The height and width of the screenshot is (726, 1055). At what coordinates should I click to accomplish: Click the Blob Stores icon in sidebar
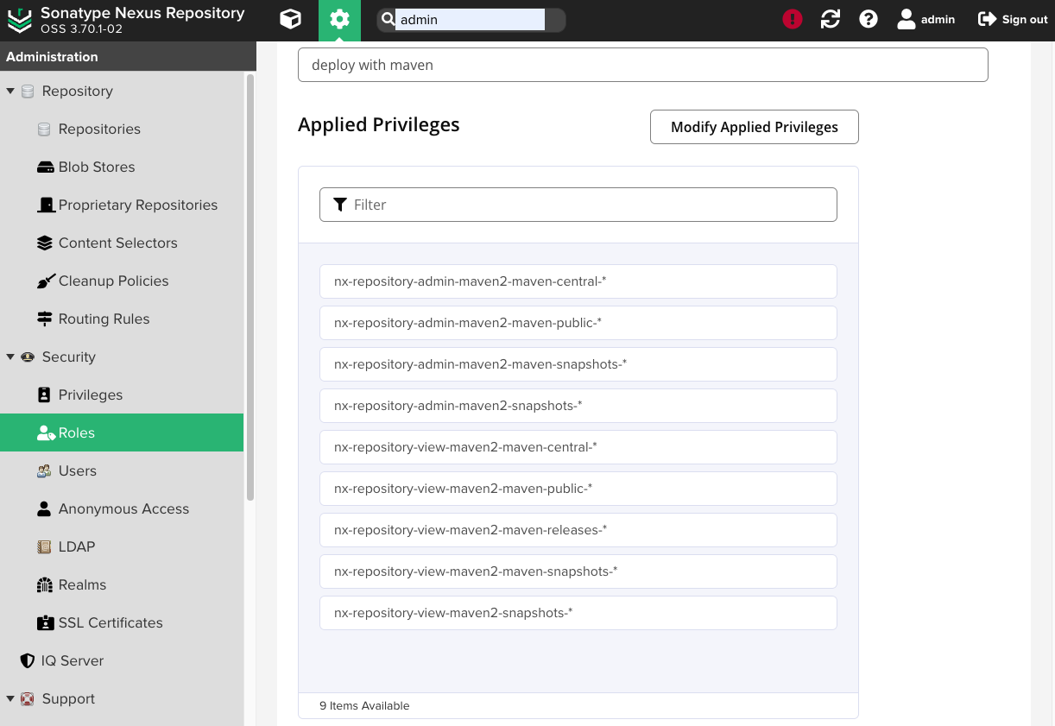[x=45, y=167]
